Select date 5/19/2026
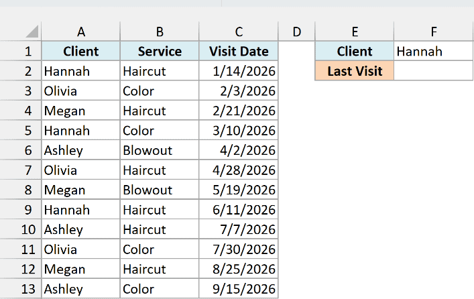Screen dimensions: 474x299 (239, 190)
